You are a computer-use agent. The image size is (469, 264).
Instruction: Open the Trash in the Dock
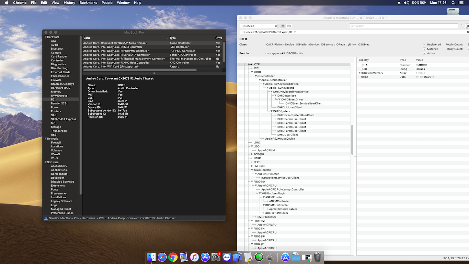318,257
